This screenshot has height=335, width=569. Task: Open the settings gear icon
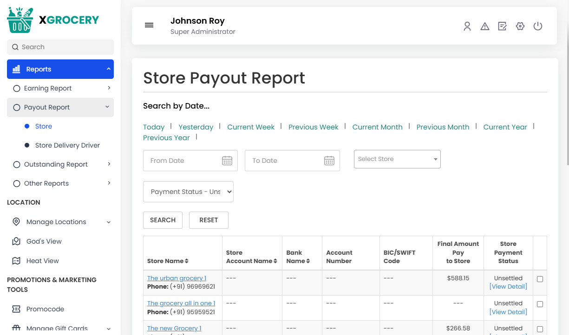[x=520, y=26]
